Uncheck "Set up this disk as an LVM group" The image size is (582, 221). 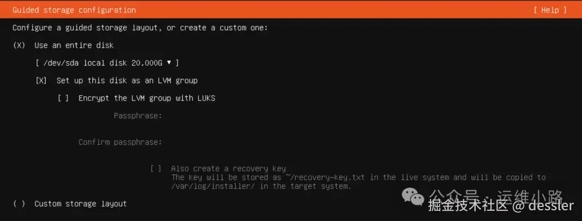(x=41, y=81)
